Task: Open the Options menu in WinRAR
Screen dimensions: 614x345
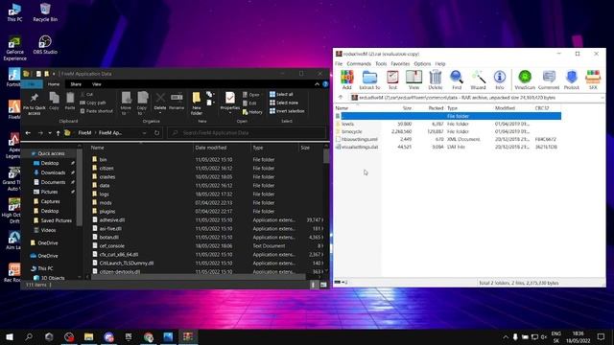Action: click(422, 64)
